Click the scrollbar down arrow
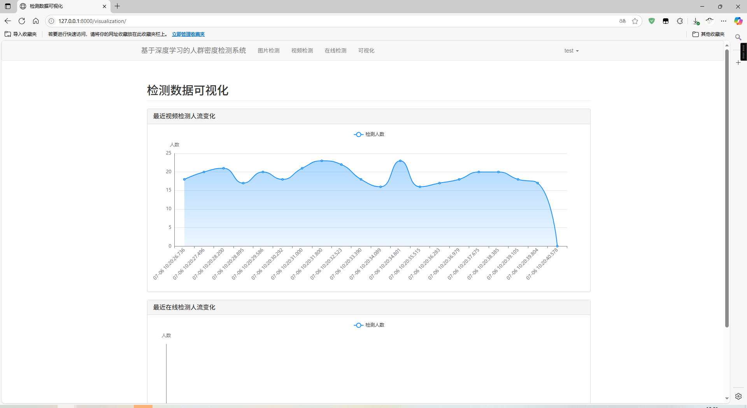The height and width of the screenshot is (408, 747). pyautogui.click(x=727, y=399)
